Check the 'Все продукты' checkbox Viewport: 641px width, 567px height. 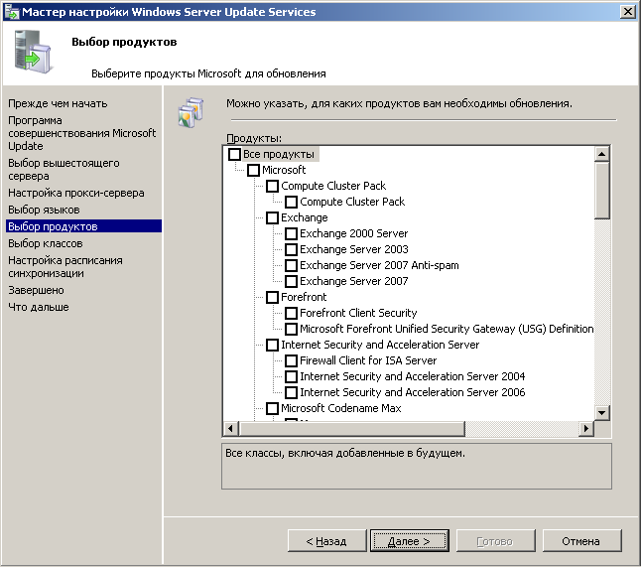[x=234, y=154]
